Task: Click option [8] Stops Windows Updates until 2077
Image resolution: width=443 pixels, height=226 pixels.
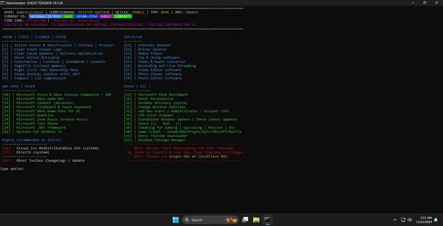Action: click(x=41, y=74)
